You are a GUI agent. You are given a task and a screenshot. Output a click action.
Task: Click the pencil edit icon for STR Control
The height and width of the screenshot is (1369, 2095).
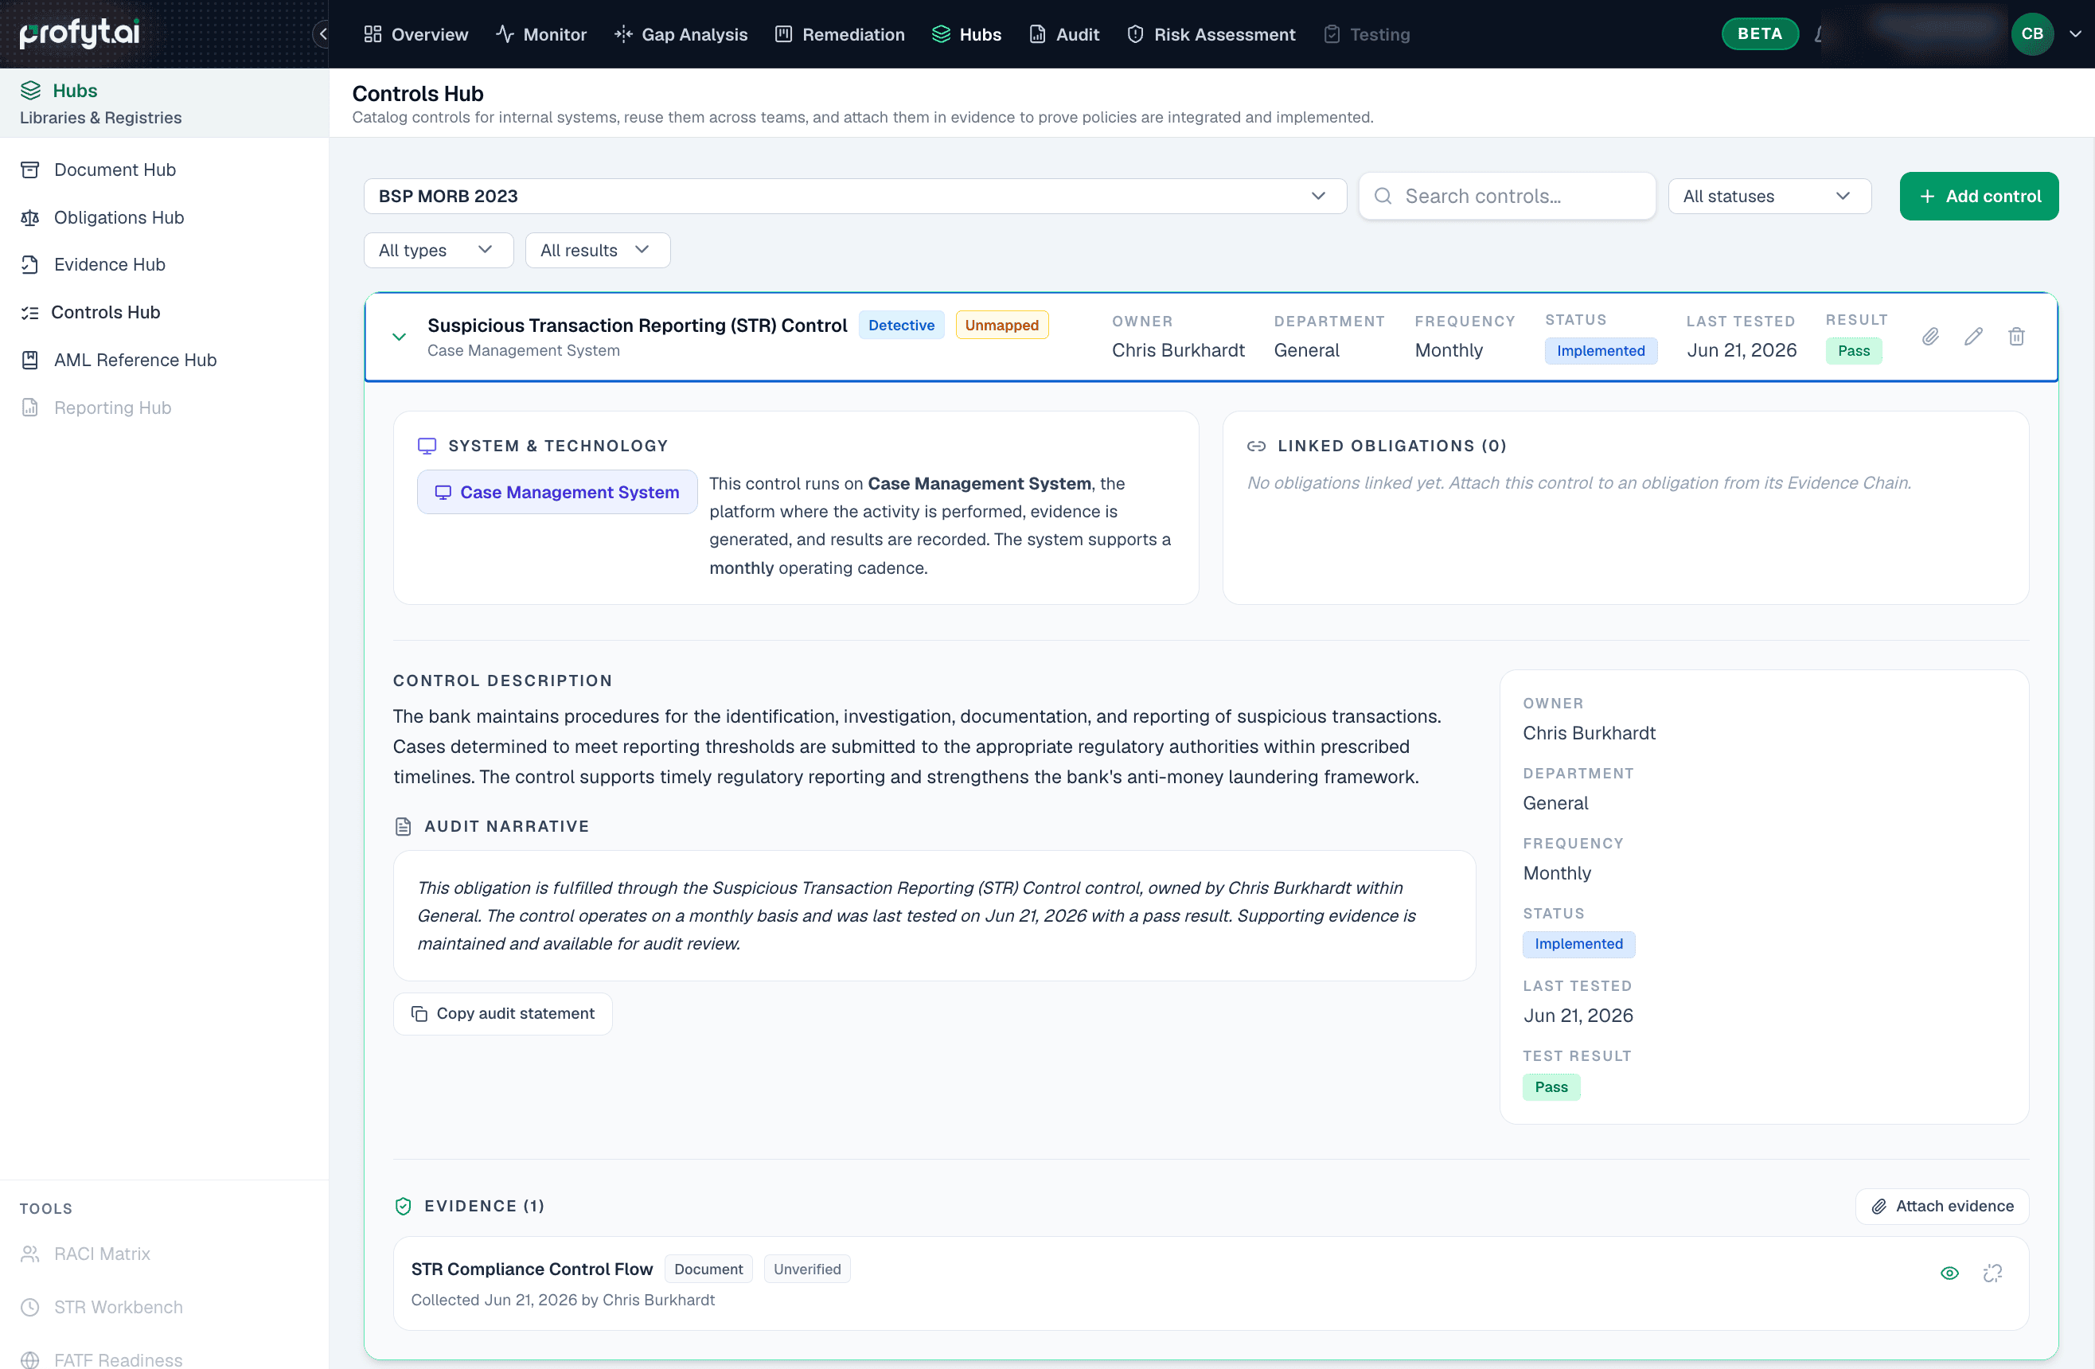[1972, 337]
